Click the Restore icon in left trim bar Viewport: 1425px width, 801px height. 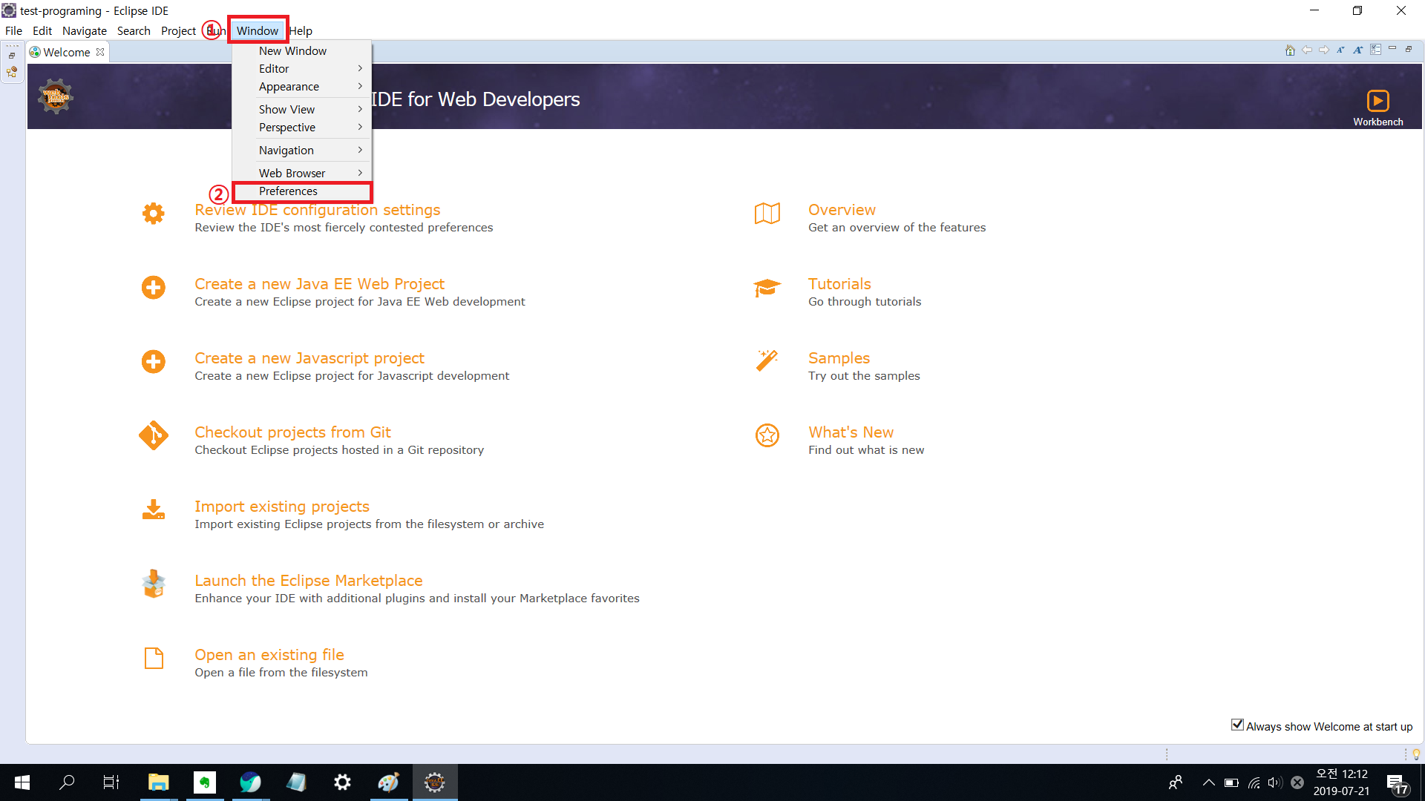pos(12,56)
